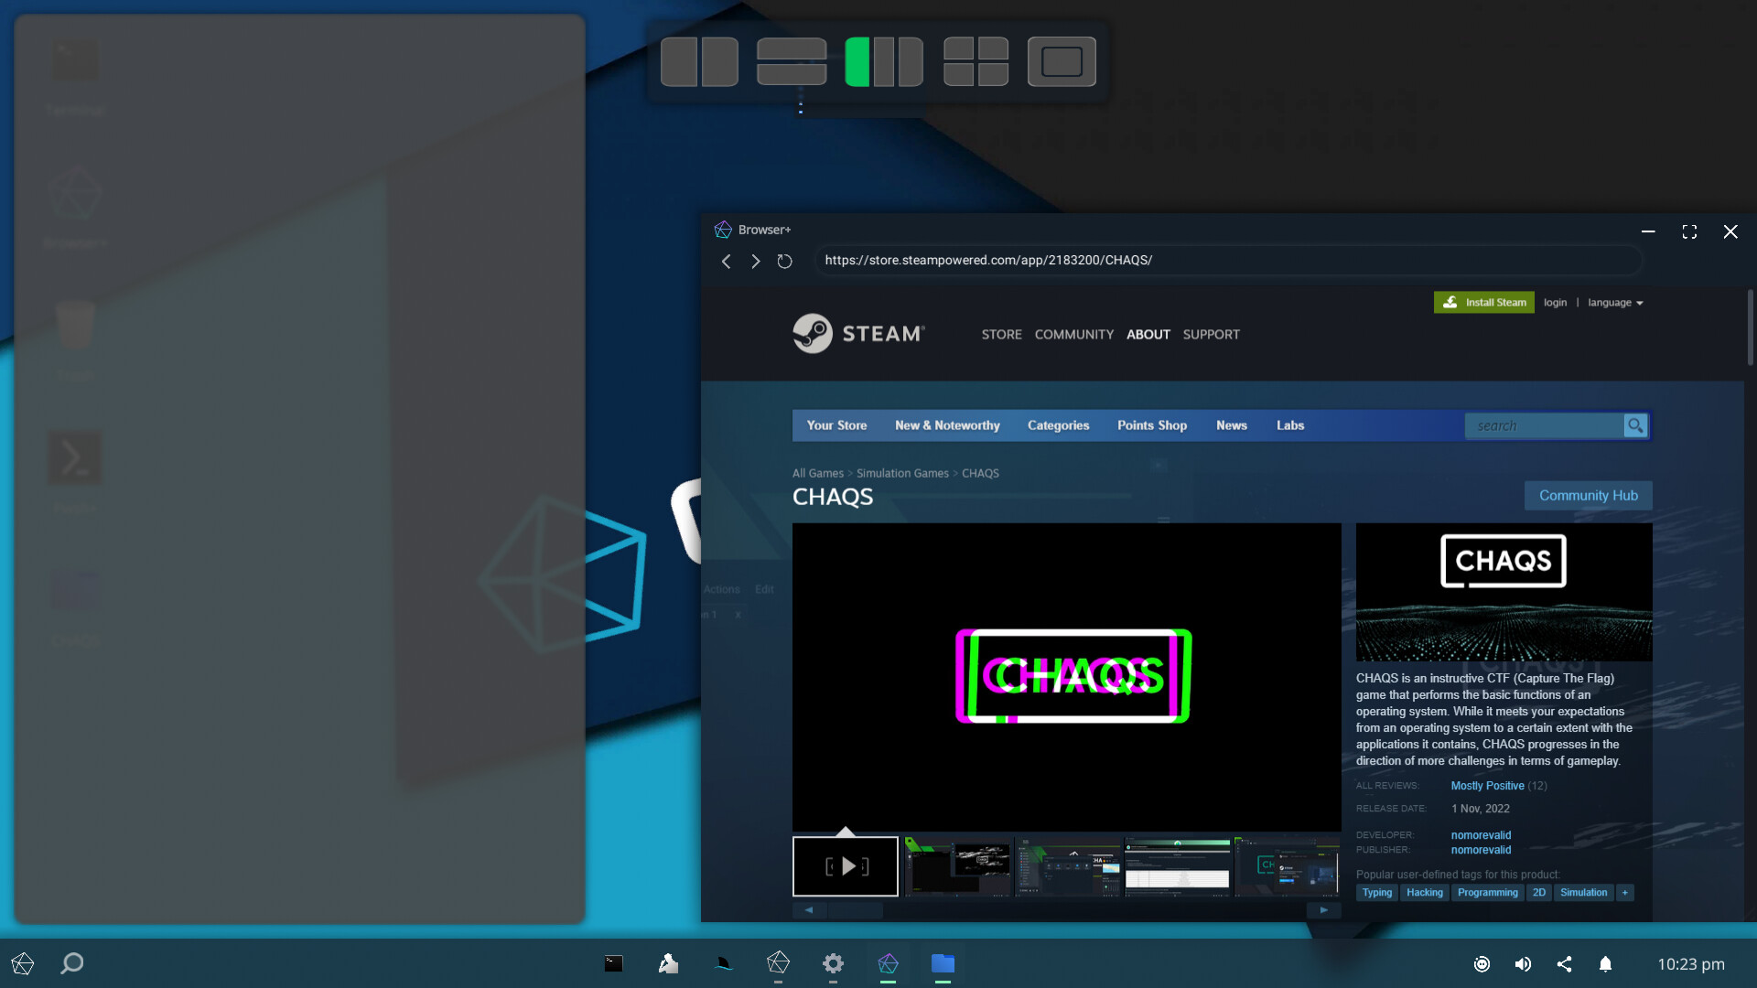Open the language dropdown
This screenshot has height=988, width=1757.
tap(1615, 302)
